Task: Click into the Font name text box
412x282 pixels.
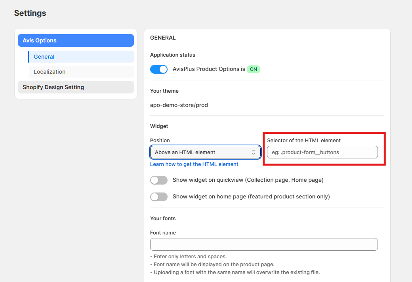Action: (x=264, y=244)
